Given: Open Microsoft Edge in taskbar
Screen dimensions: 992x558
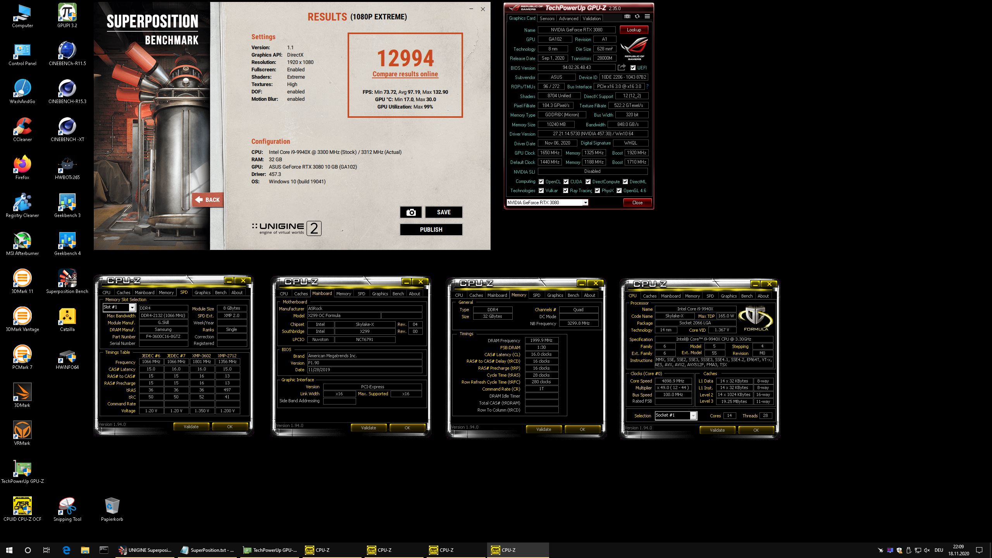Looking at the screenshot, I should click(66, 550).
